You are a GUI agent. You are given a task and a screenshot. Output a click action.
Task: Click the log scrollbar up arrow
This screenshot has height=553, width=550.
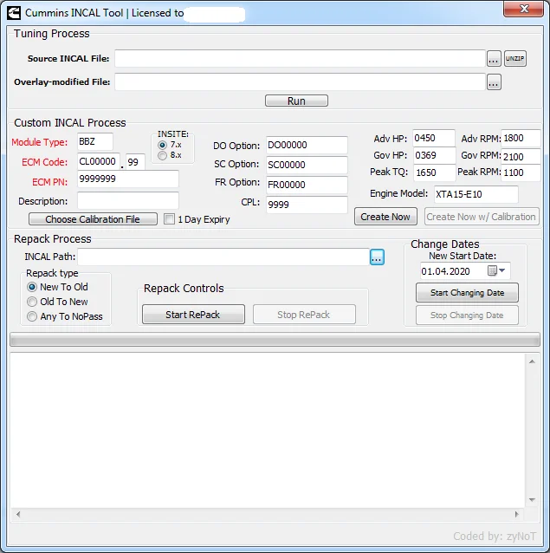pyautogui.click(x=532, y=361)
